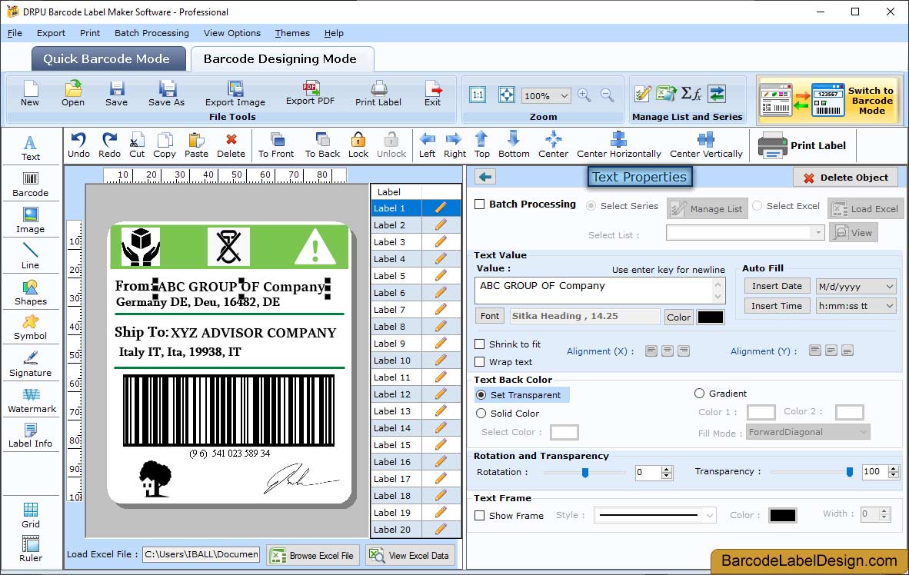Screen dimensions: 909x575
Task: Center object Horizontally
Action: click(x=618, y=145)
